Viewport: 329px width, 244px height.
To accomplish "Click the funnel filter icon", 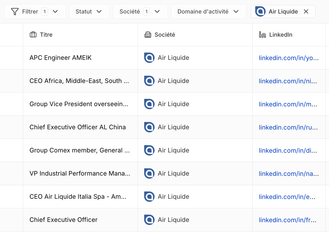I will click(x=15, y=11).
